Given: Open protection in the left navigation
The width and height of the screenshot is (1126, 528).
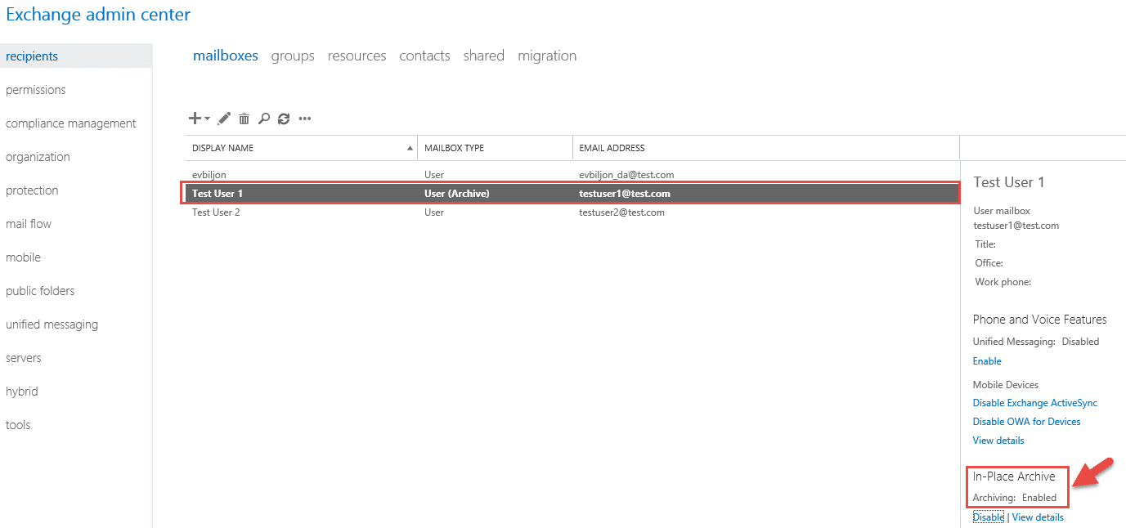Looking at the screenshot, I should tap(32, 190).
